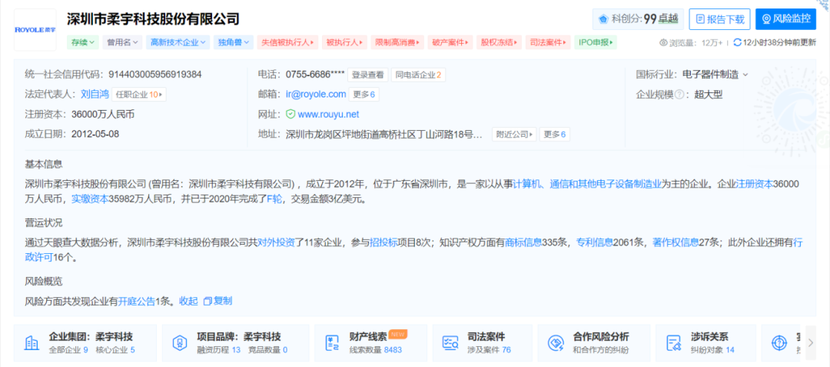This screenshot has height=367, width=830.
Task: Open the www.rouyu.net website link
Action: 329,114
